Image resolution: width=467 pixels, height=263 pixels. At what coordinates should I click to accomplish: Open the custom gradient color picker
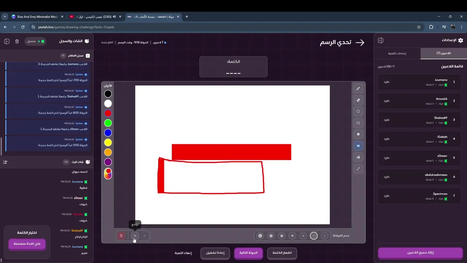click(x=108, y=174)
